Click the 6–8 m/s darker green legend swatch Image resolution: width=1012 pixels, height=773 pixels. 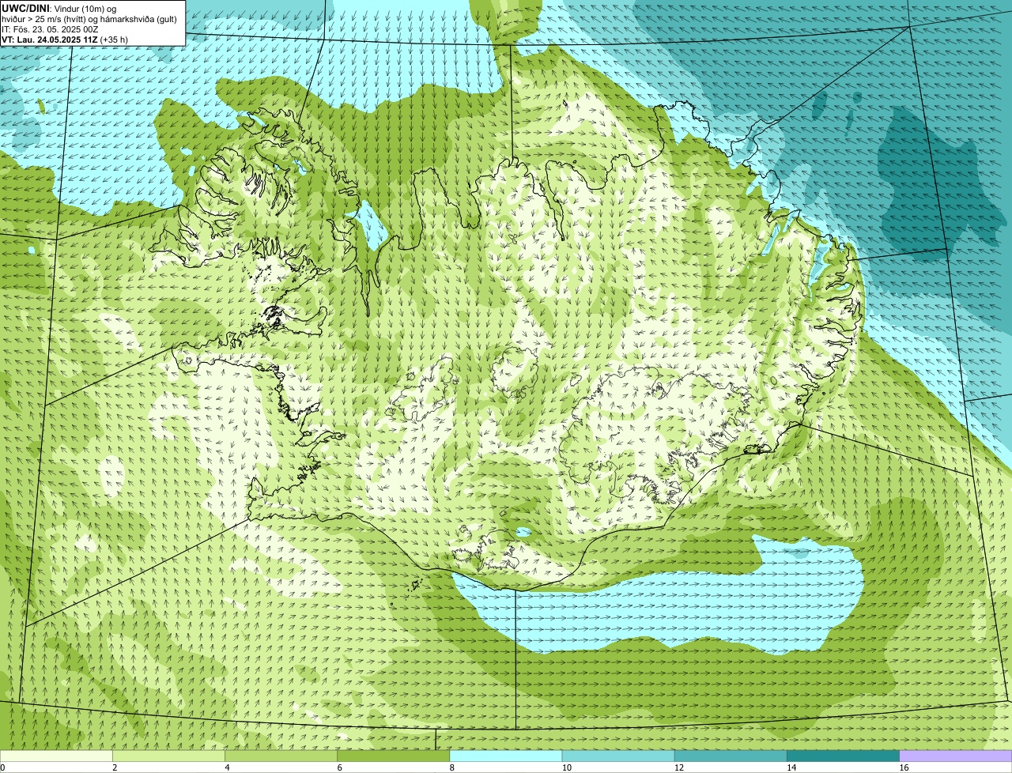[x=393, y=756]
